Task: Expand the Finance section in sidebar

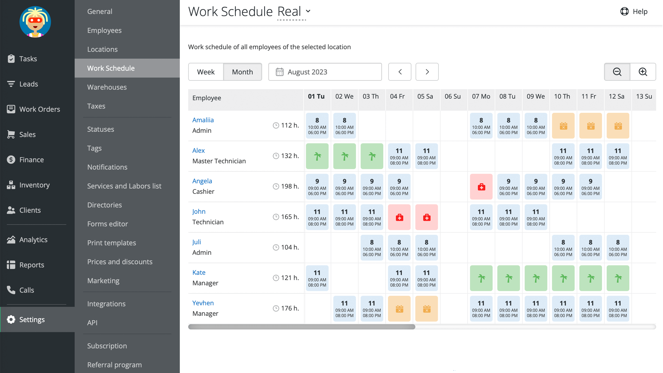Action: pyautogui.click(x=31, y=159)
